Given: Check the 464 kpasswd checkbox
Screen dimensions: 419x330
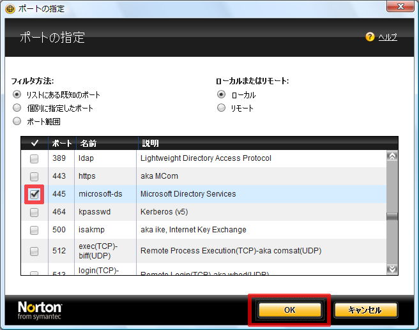Looking at the screenshot, I should (x=34, y=212).
